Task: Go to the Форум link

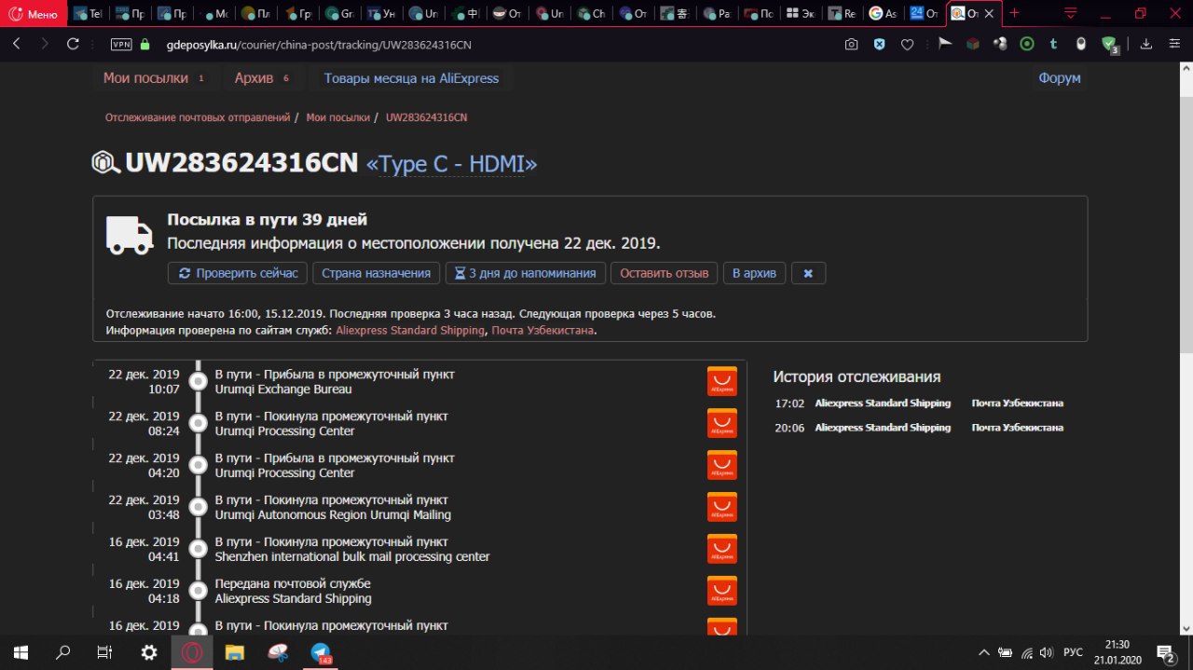Action: [1060, 78]
